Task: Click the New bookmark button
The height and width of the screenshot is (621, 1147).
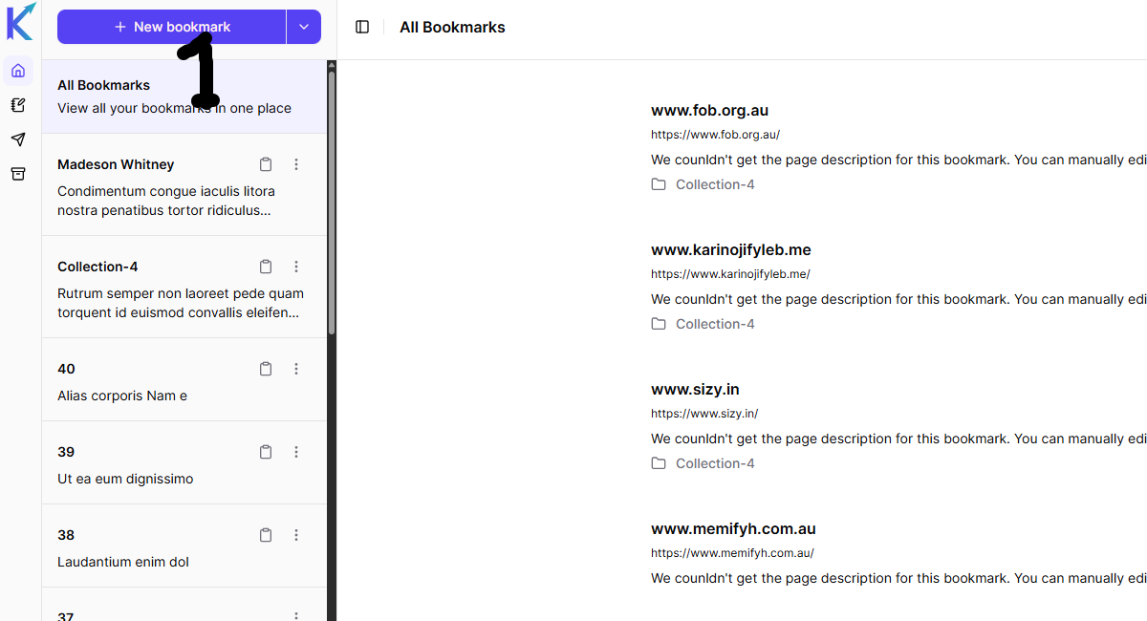Action: pos(172,27)
